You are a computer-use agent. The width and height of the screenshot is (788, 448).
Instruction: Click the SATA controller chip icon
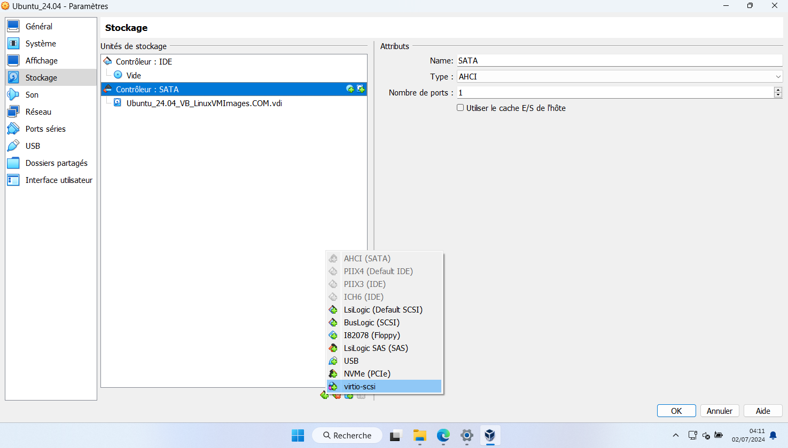click(108, 89)
